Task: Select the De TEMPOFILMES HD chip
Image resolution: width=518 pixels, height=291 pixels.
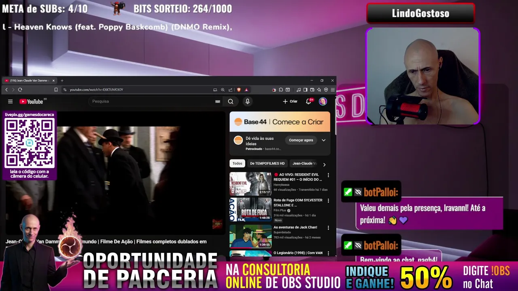Action: [267, 164]
